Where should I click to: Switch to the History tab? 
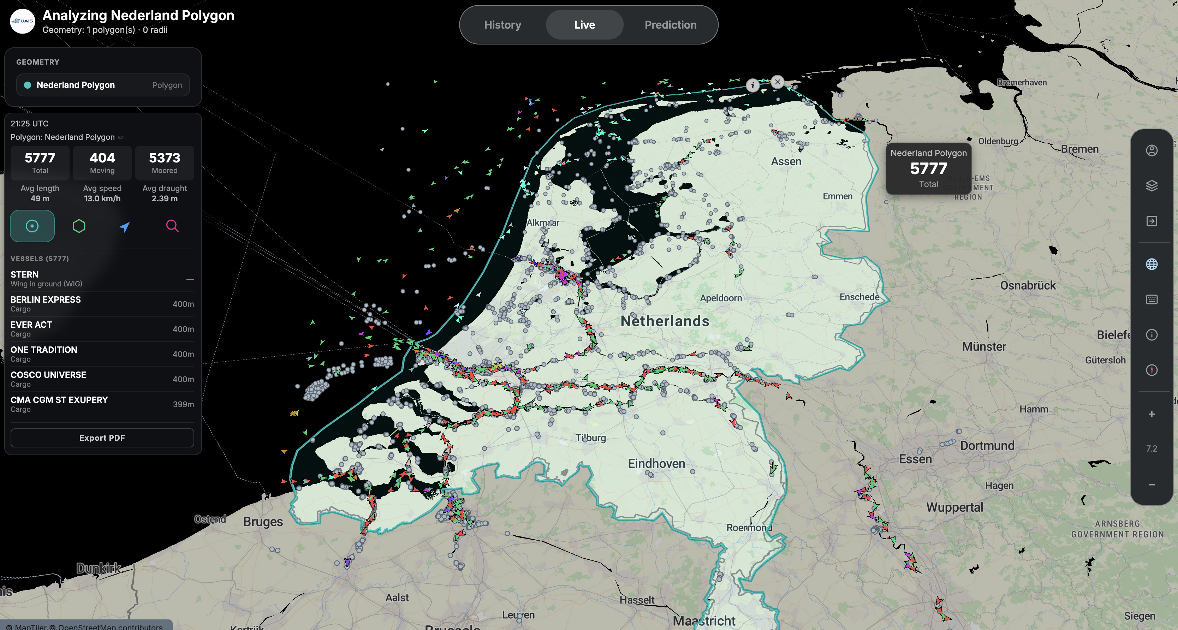502,25
